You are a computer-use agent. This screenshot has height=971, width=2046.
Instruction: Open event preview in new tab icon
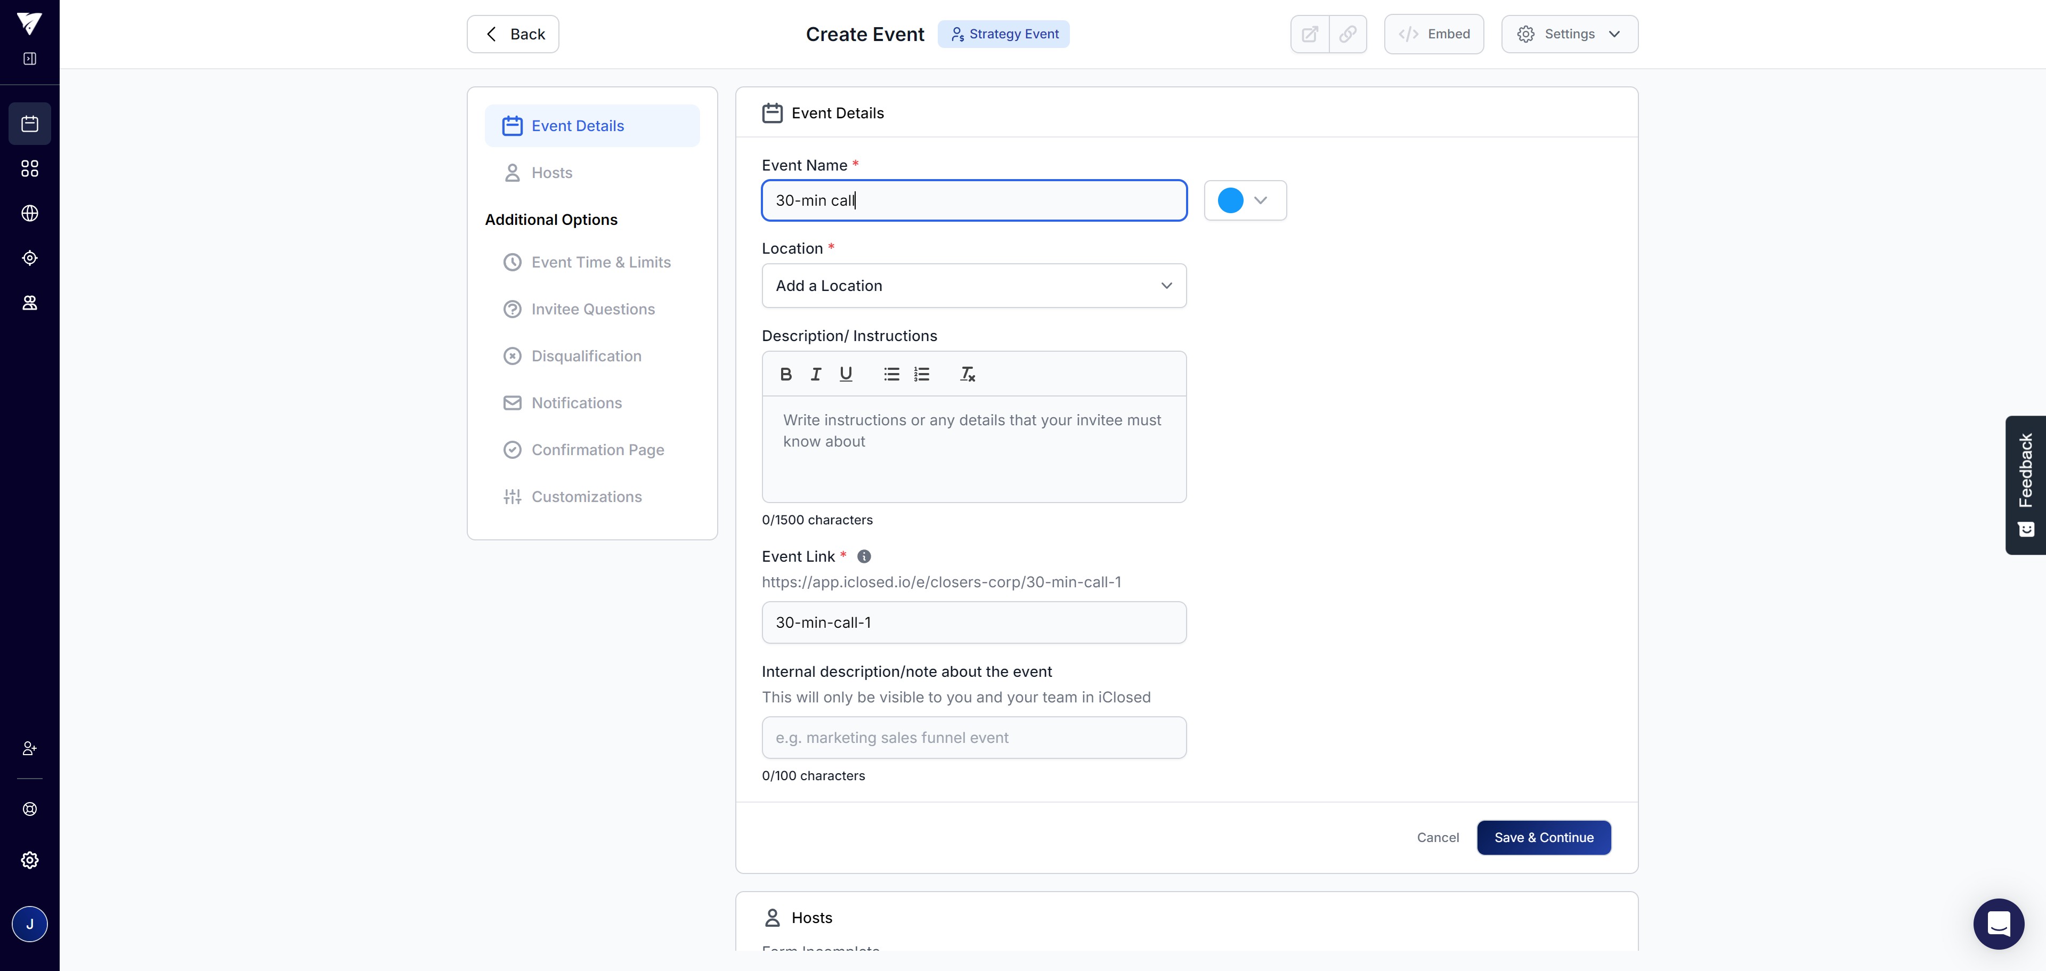1310,34
